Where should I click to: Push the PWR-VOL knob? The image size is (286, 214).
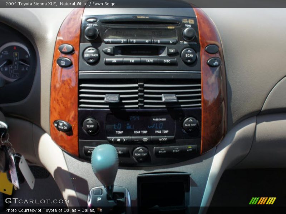coord(92,33)
